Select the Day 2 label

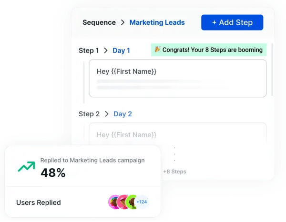(x=123, y=114)
